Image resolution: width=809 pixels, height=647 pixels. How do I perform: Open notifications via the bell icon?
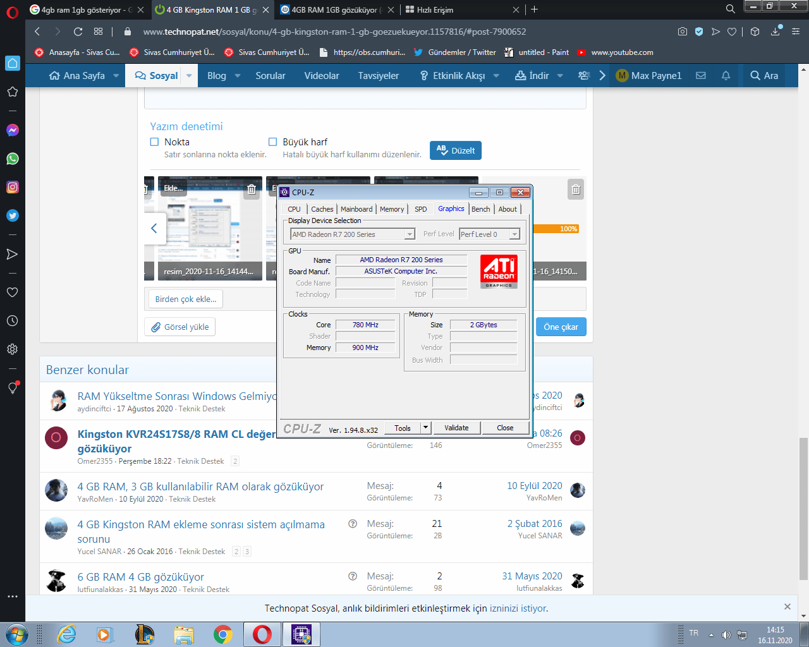[x=725, y=75]
